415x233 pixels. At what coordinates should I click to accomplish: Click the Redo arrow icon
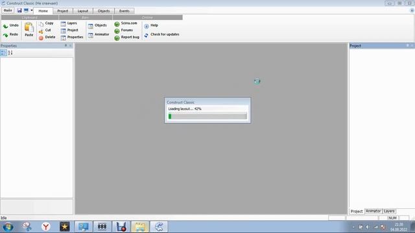click(6, 35)
